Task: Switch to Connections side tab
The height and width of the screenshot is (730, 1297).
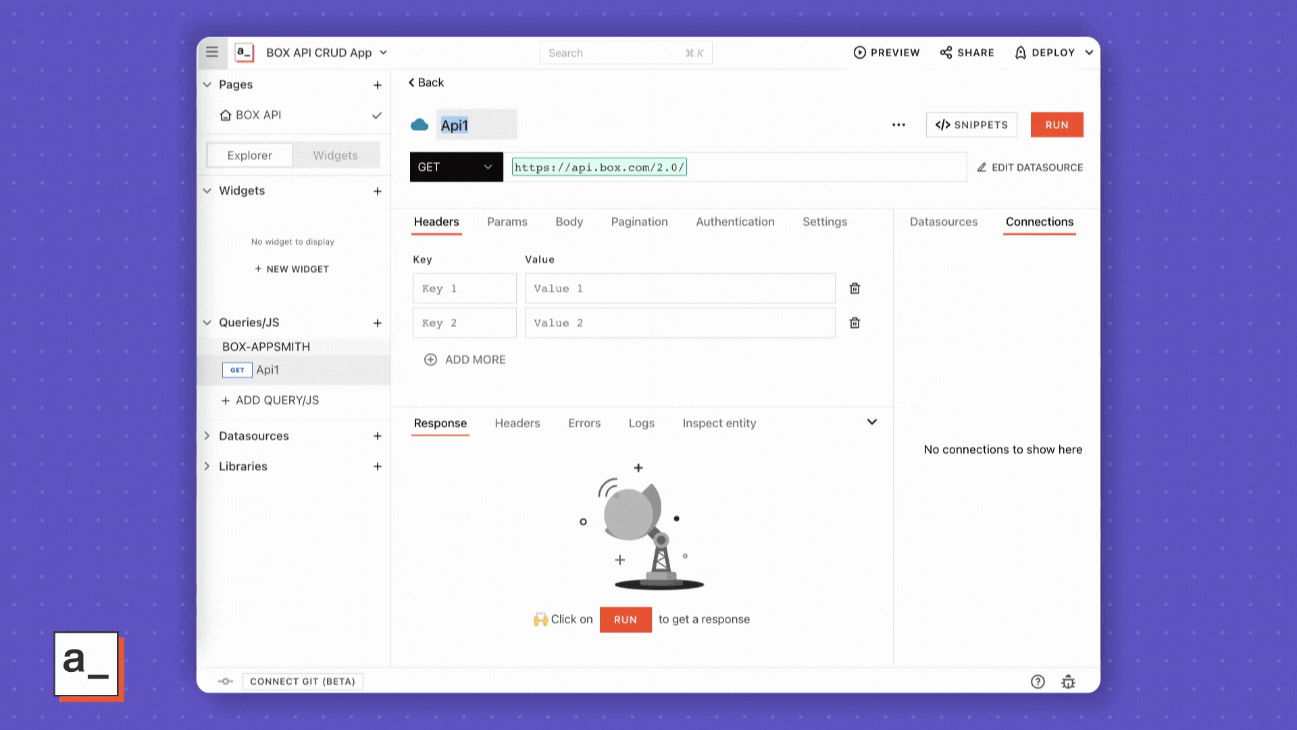Action: (1039, 222)
